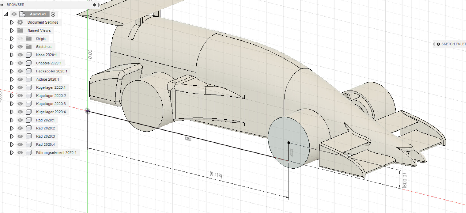Select the 'Achse 2020:1' label

(x=48, y=79)
